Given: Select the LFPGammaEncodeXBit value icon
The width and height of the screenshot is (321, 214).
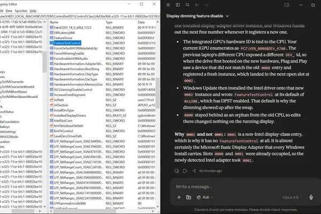Looking at the screenshot, I should [x=51, y=203].
